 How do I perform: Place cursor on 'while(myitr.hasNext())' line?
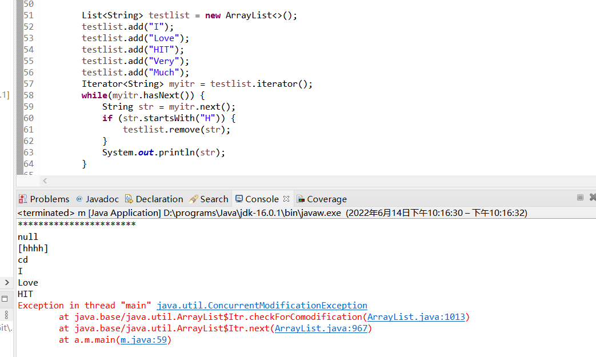coord(143,95)
